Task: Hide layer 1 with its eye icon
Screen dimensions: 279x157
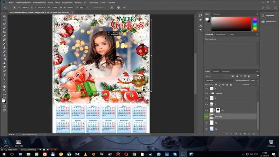Action: click(206, 89)
